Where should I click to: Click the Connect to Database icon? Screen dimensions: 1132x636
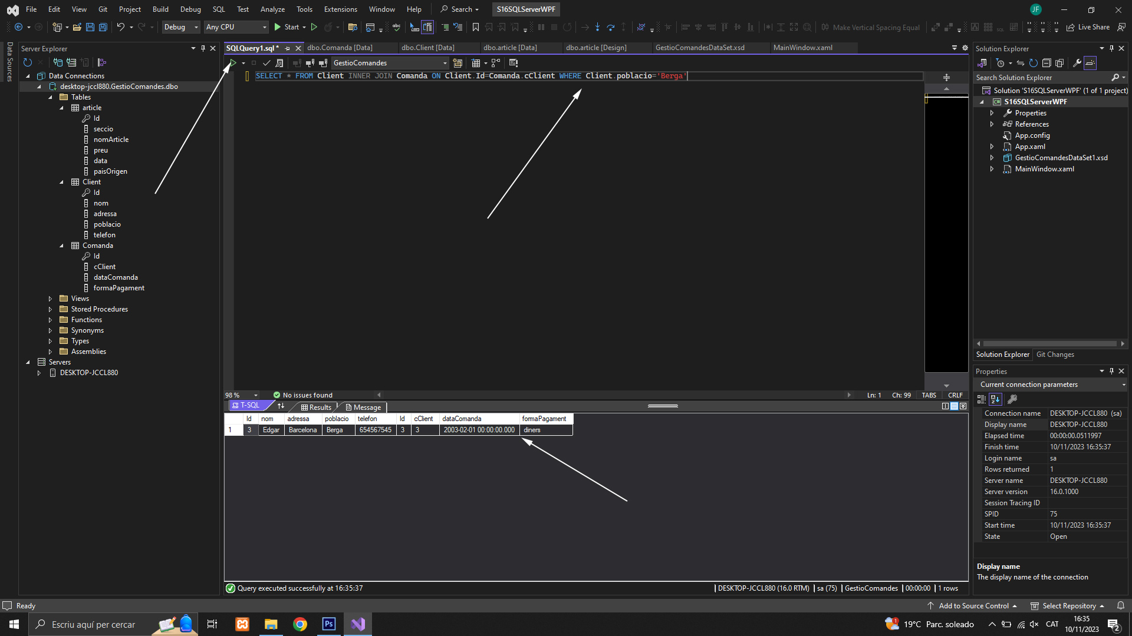click(58, 62)
